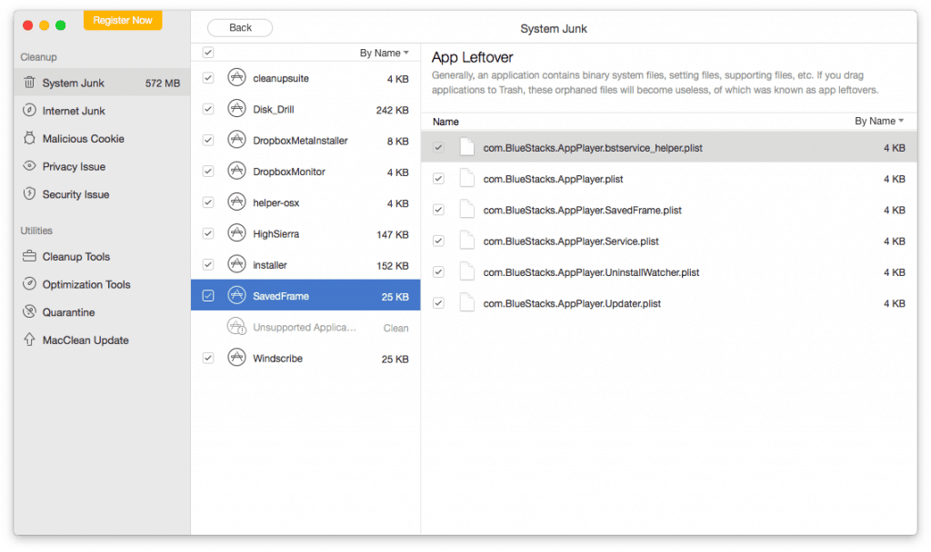Click the SavedFrame.plist file icon
931x552 pixels.
click(x=467, y=210)
